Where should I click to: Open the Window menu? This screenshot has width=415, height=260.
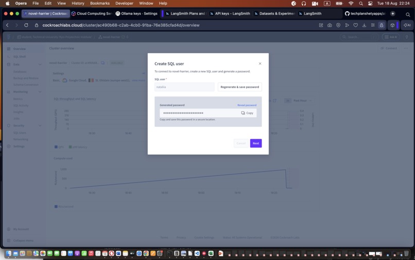146,4
